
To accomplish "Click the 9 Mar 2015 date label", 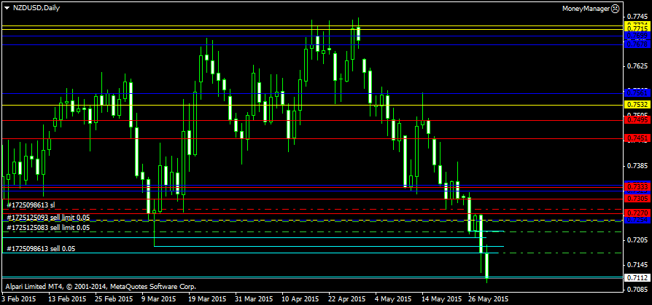I will [159, 298].
